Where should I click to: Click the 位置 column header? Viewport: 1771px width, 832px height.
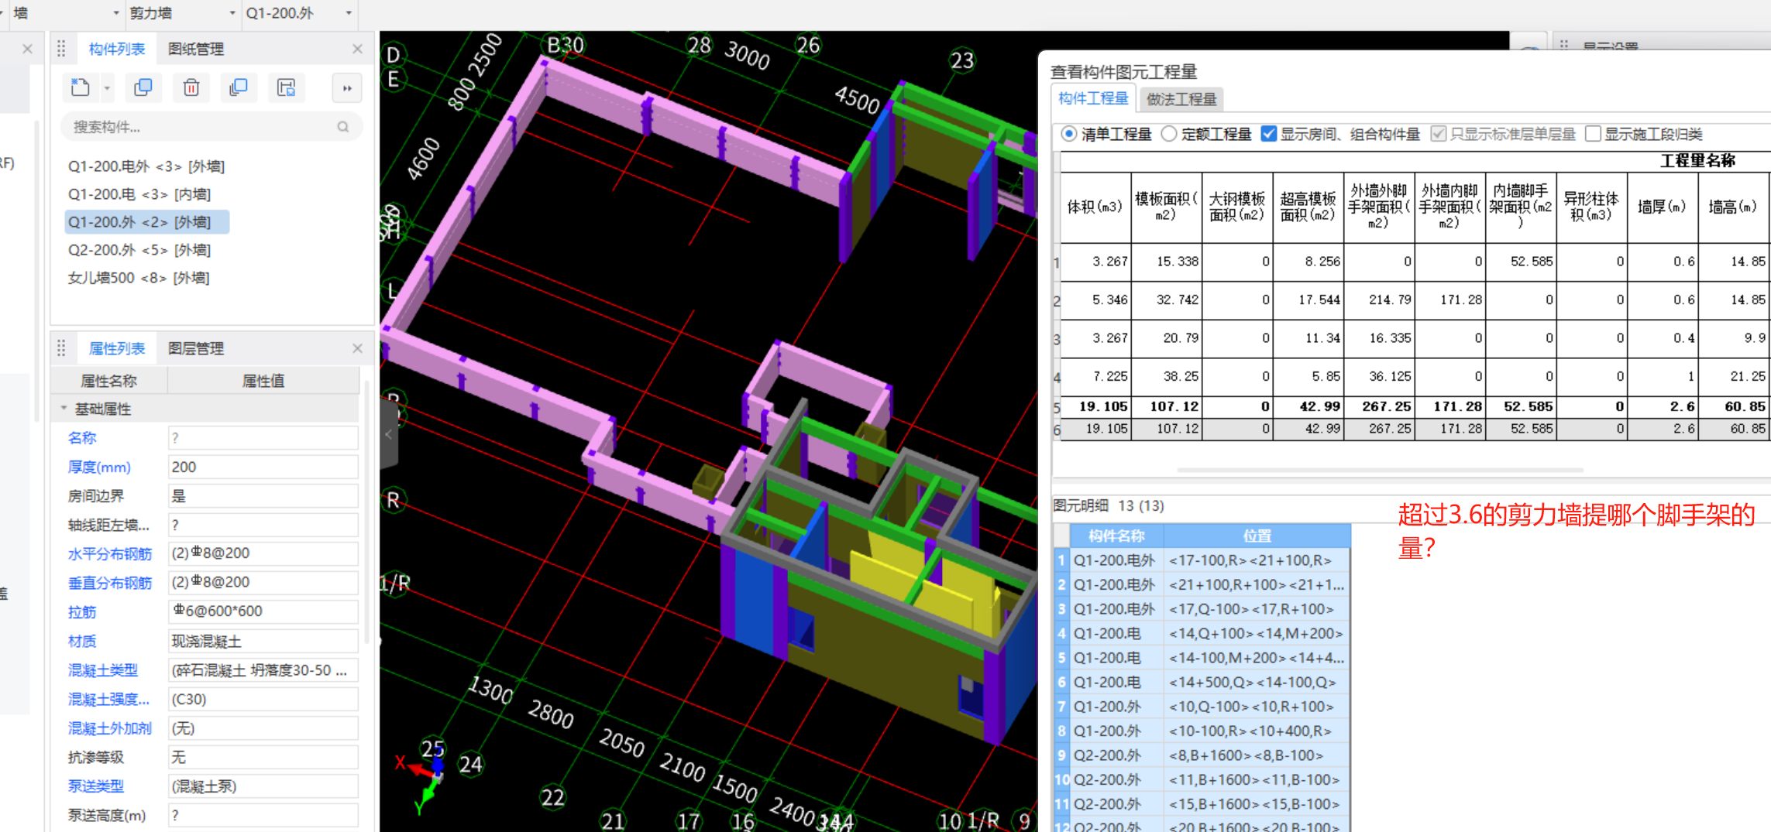(1257, 536)
